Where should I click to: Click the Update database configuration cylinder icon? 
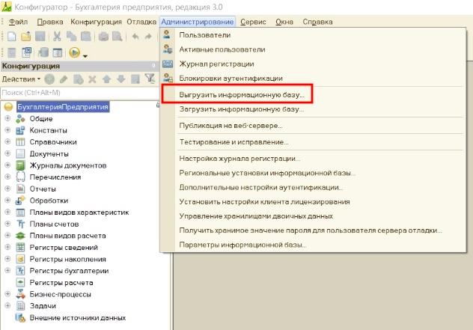tap(43, 52)
